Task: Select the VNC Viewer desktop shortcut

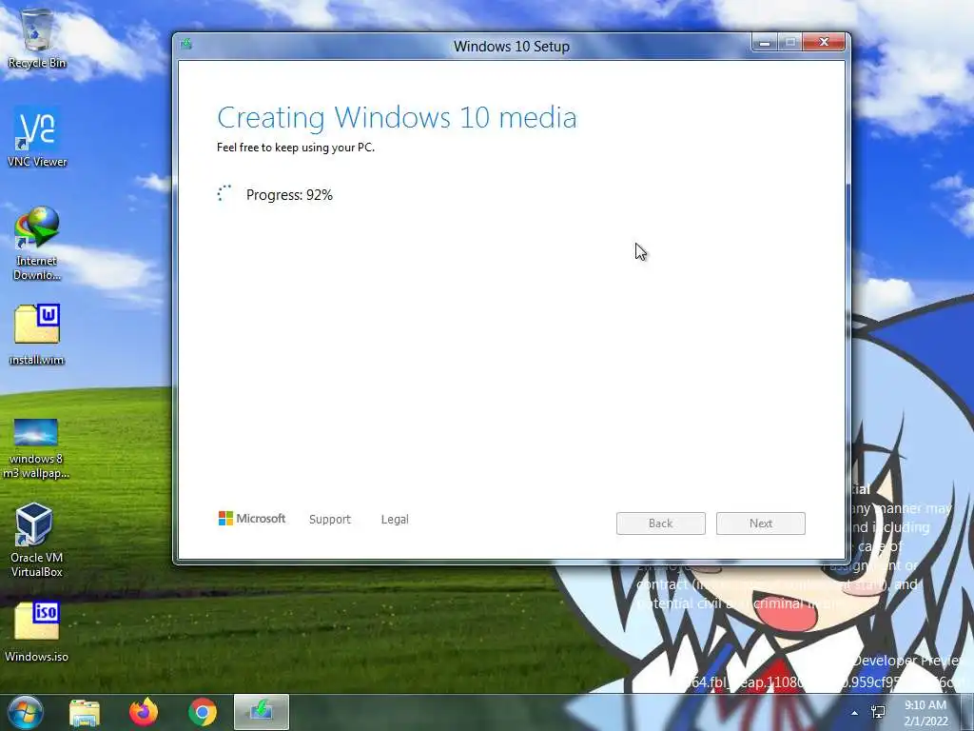Action: point(37,137)
